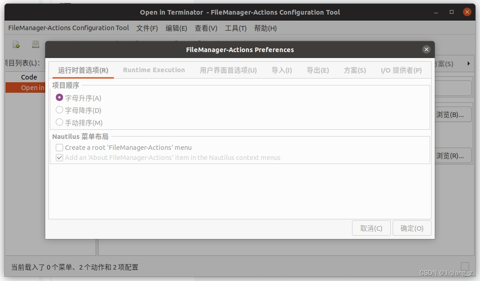Enable the Create a root 'FileManager-Actions' menu checkbox
The height and width of the screenshot is (281, 480).
(x=59, y=147)
